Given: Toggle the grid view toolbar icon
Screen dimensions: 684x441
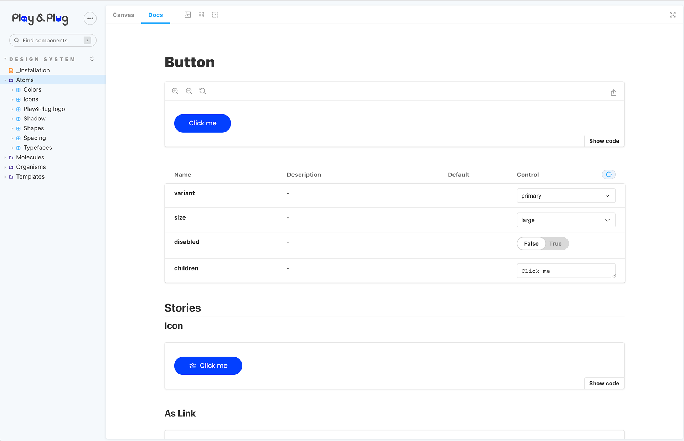Looking at the screenshot, I should coord(202,15).
